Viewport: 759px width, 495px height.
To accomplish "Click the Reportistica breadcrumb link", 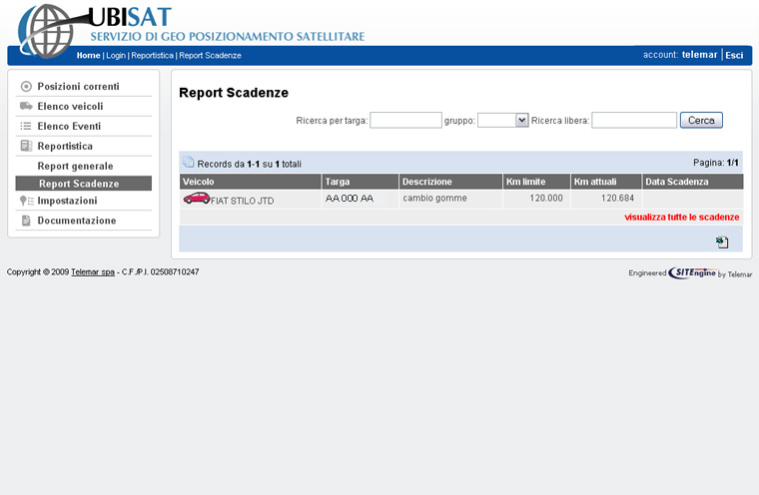I will click(152, 55).
